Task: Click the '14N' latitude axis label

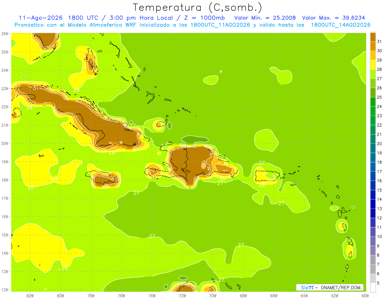Action: [x=5, y=253]
